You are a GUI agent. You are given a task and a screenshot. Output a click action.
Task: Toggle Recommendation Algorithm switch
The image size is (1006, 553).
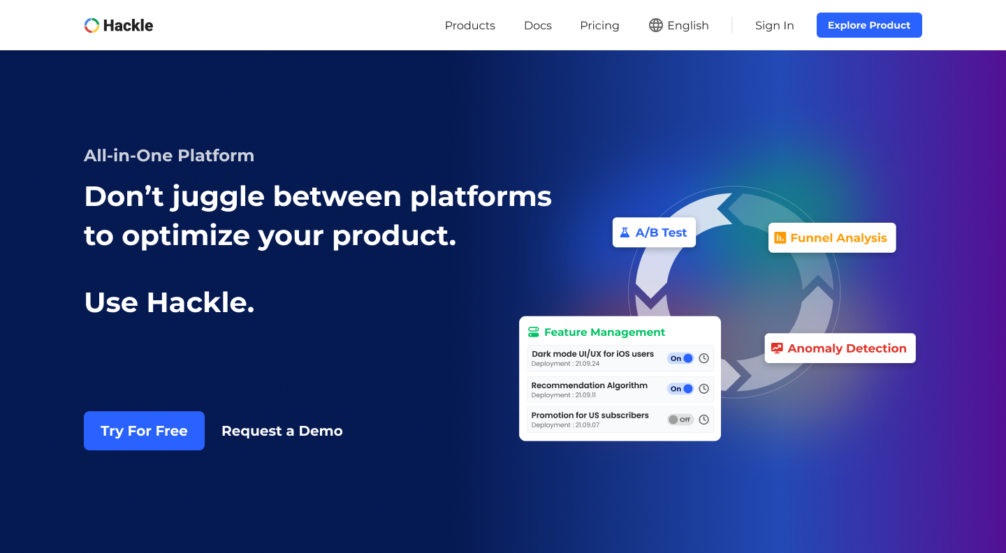click(x=680, y=389)
